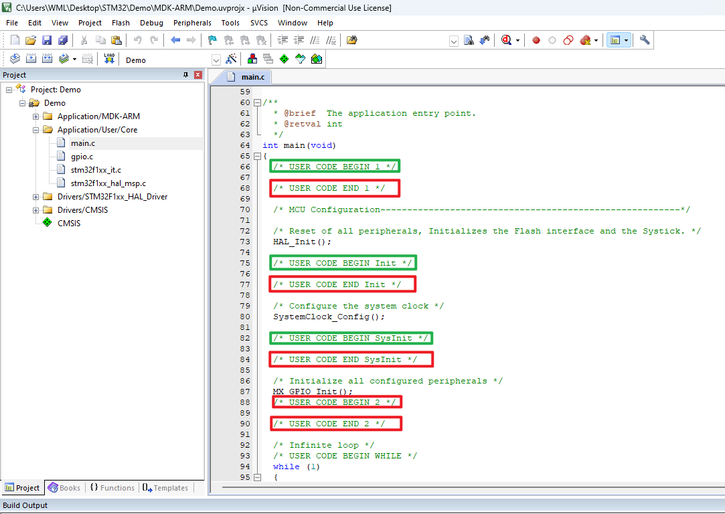The image size is (725, 514).
Task: Collapse the comment block fold at line 60
Action: point(258,102)
